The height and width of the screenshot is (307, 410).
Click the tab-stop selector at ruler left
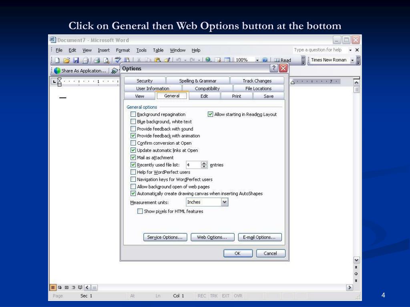pyautogui.click(x=54, y=82)
